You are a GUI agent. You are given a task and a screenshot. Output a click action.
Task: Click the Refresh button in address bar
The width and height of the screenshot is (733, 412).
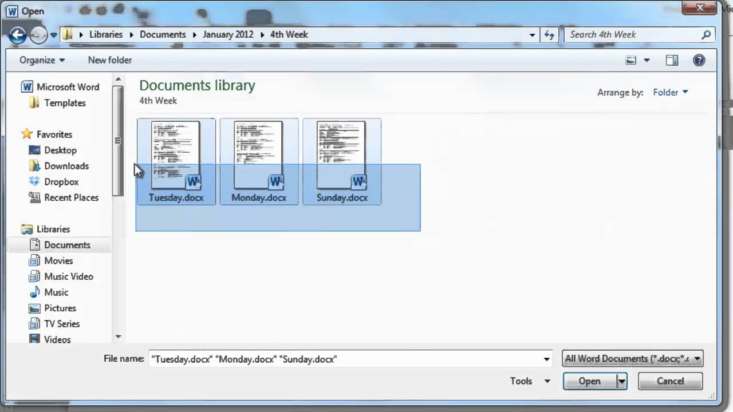550,35
